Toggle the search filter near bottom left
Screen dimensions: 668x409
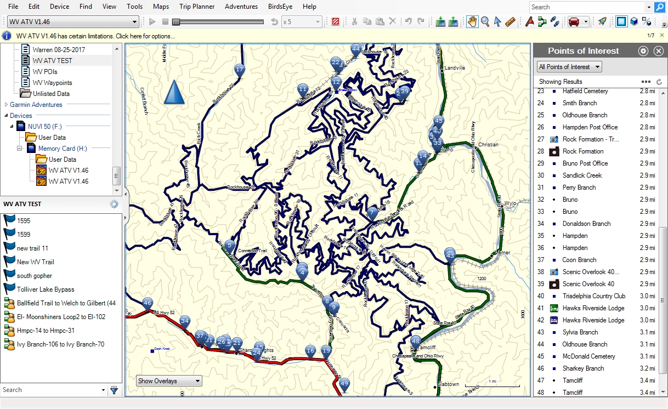114,390
